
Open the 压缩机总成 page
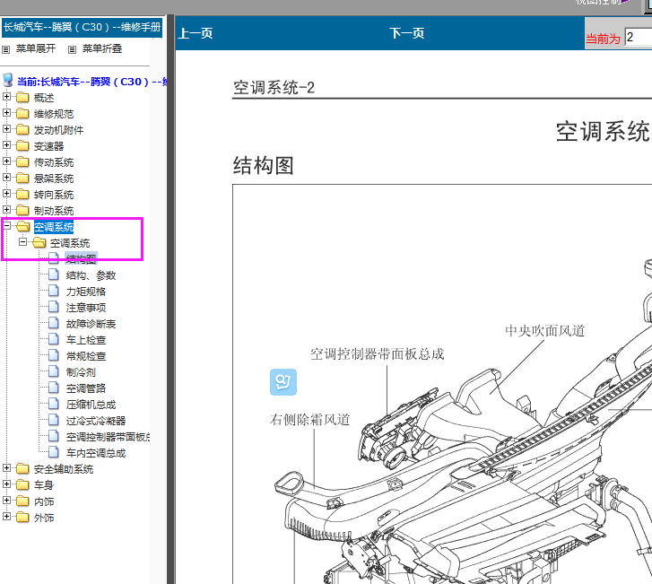[x=91, y=405]
